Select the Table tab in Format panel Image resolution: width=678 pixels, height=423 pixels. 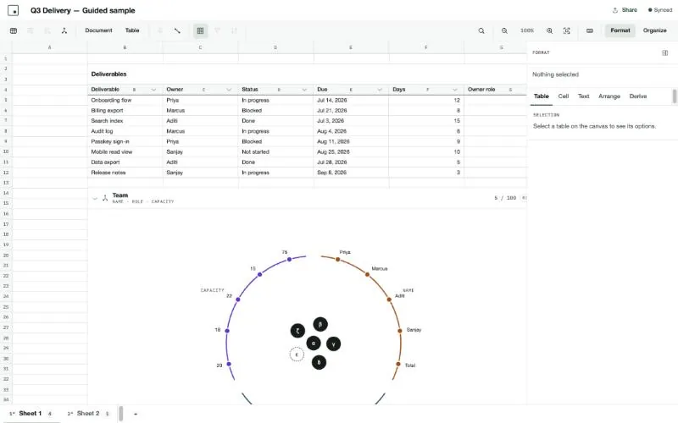pos(541,96)
